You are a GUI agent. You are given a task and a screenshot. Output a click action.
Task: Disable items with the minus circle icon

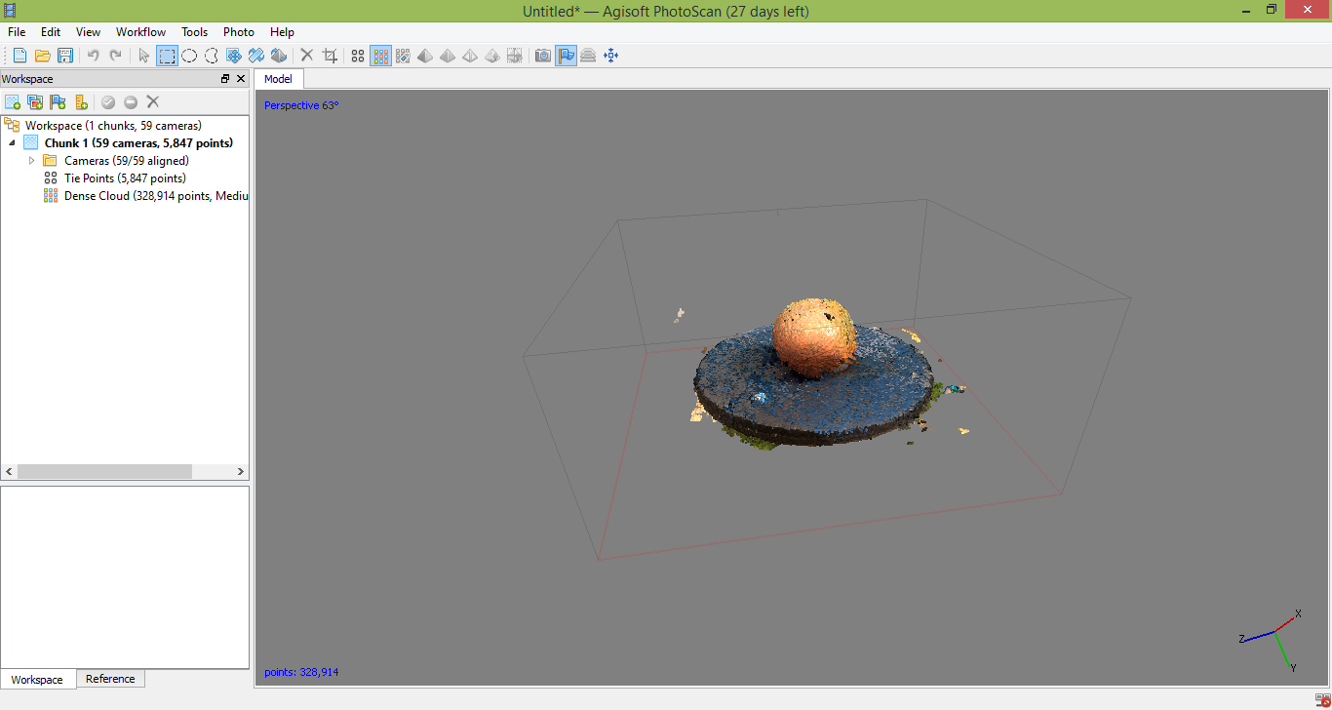pyautogui.click(x=131, y=101)
